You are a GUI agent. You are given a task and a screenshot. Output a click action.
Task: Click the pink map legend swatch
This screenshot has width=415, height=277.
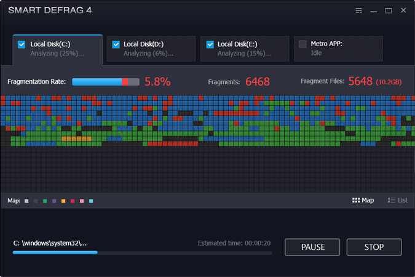[82, 201]
